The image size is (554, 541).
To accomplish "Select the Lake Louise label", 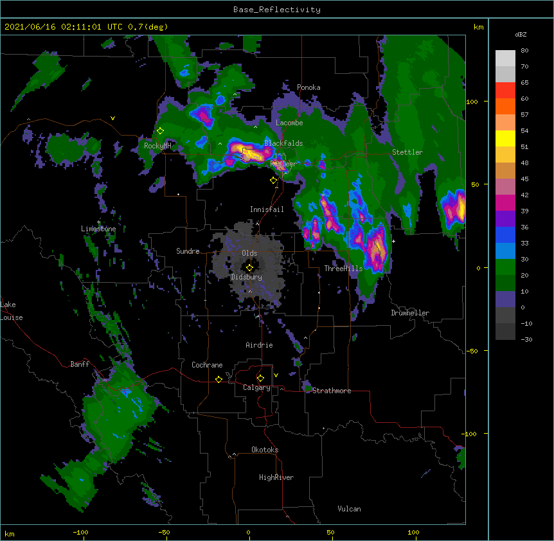I will (x=12, y=311).
